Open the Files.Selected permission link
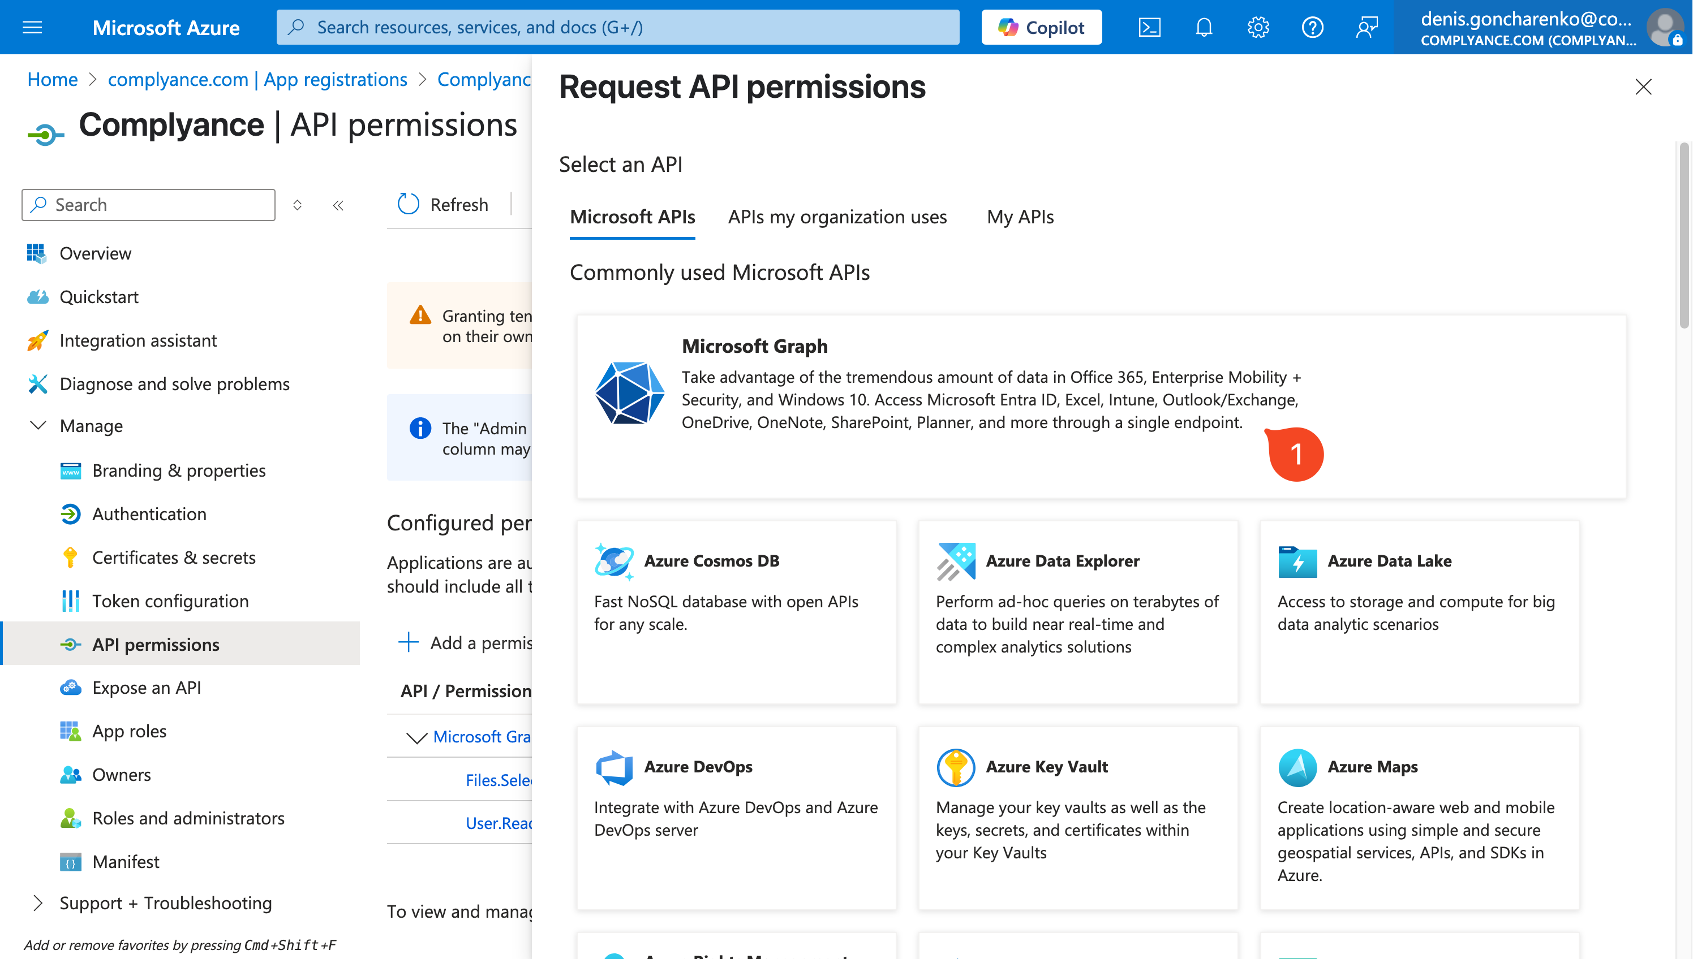 click(498, 780)
